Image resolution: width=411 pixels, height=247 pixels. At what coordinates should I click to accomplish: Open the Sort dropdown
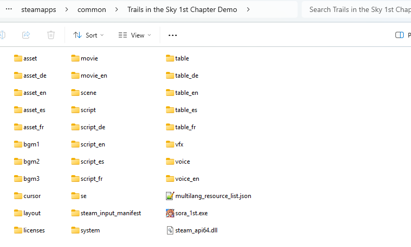[x=88, y=35]
